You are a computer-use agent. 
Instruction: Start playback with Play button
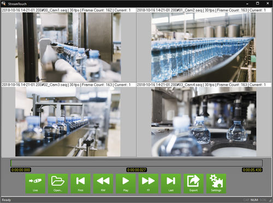(x=126, y=183)
